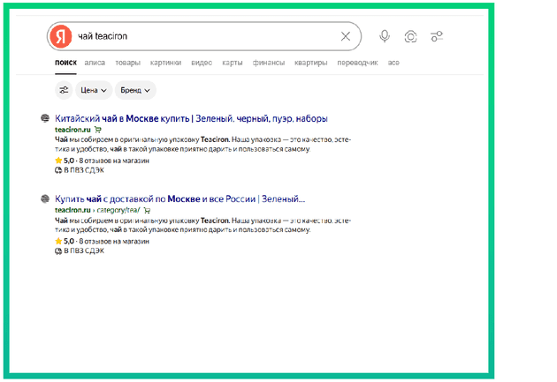This screenshot has height=382, width=557.
Task: Open result Китайский чай в Москве купить
Action: [191, 118]
